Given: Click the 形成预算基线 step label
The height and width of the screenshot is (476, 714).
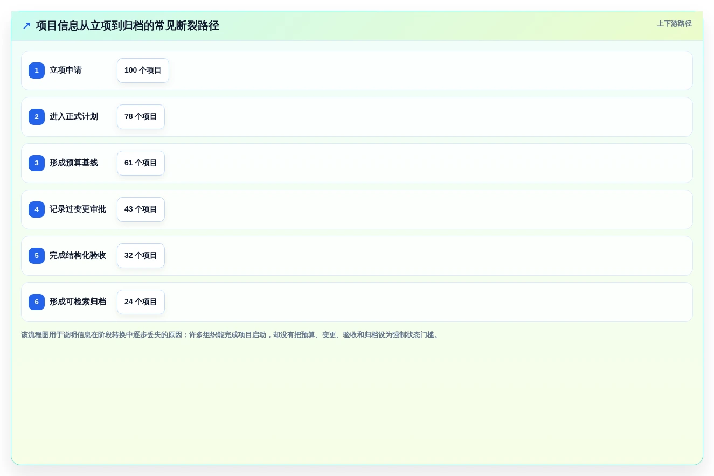Looking at the screenshot, I should [x=74, y=163].
